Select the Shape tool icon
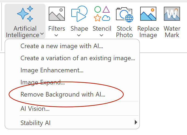 coord(79,14)
